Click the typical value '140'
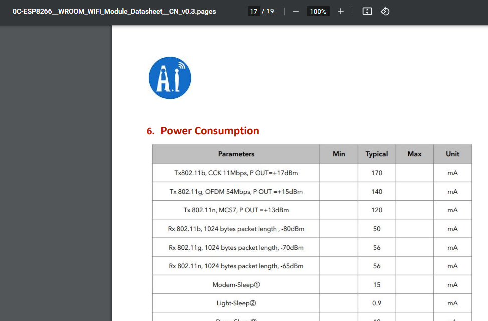 [x=377, y=191]
